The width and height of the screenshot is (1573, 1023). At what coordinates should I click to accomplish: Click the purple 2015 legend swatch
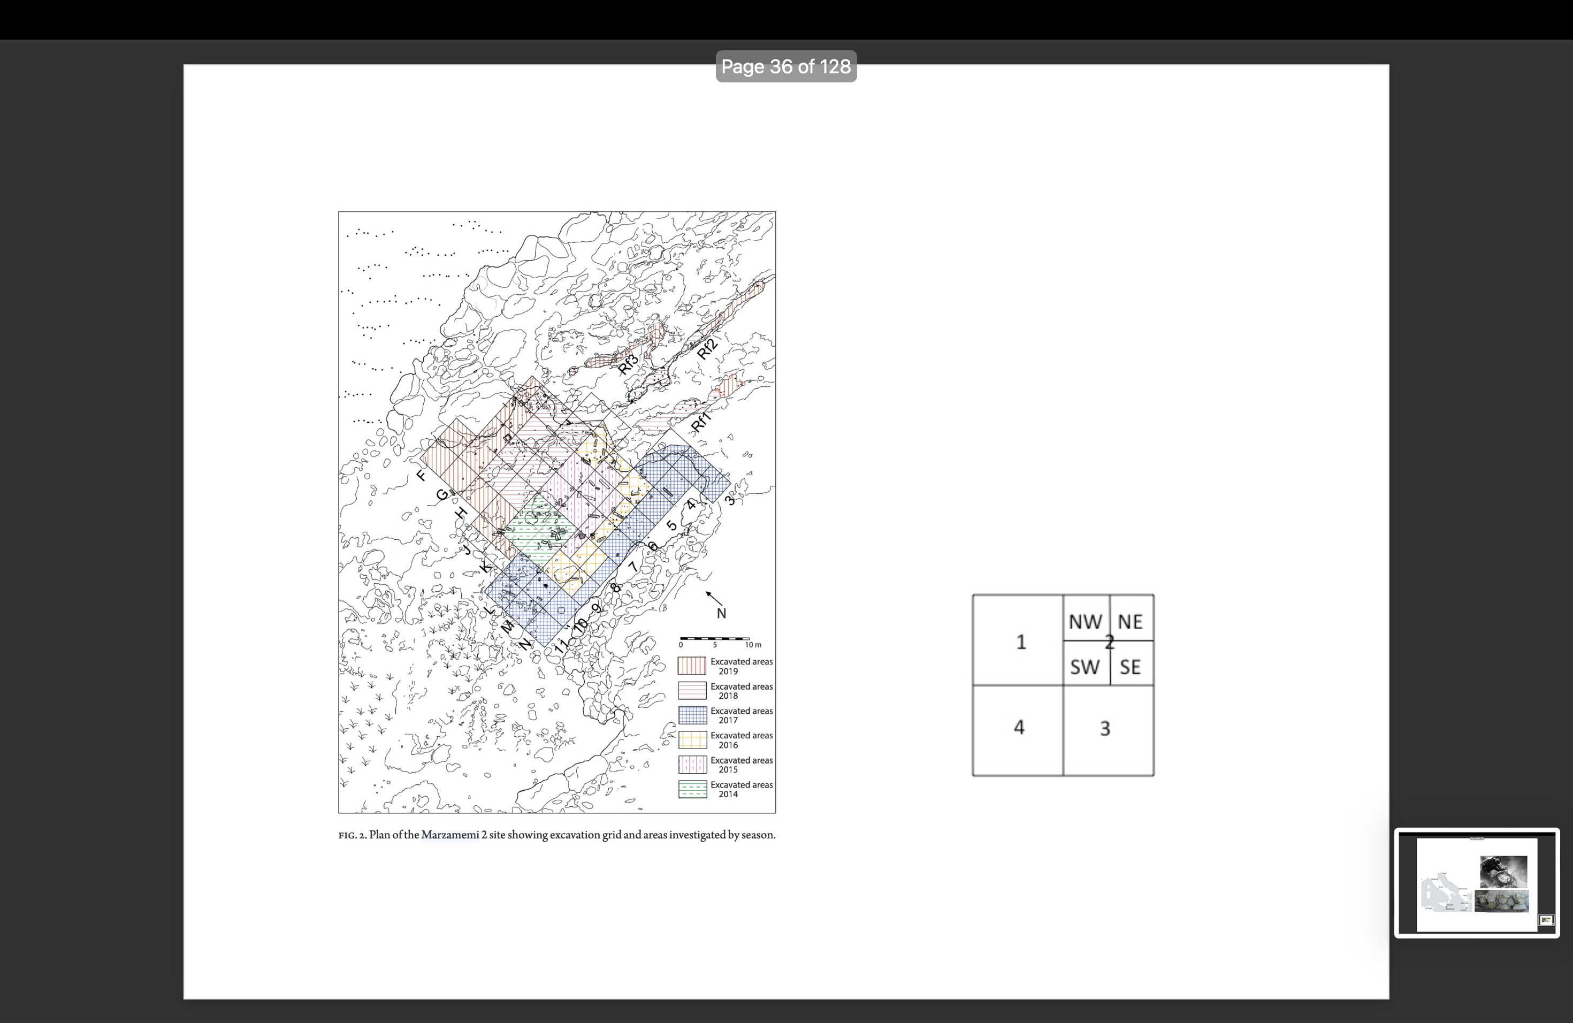click(x=692, y=765)
